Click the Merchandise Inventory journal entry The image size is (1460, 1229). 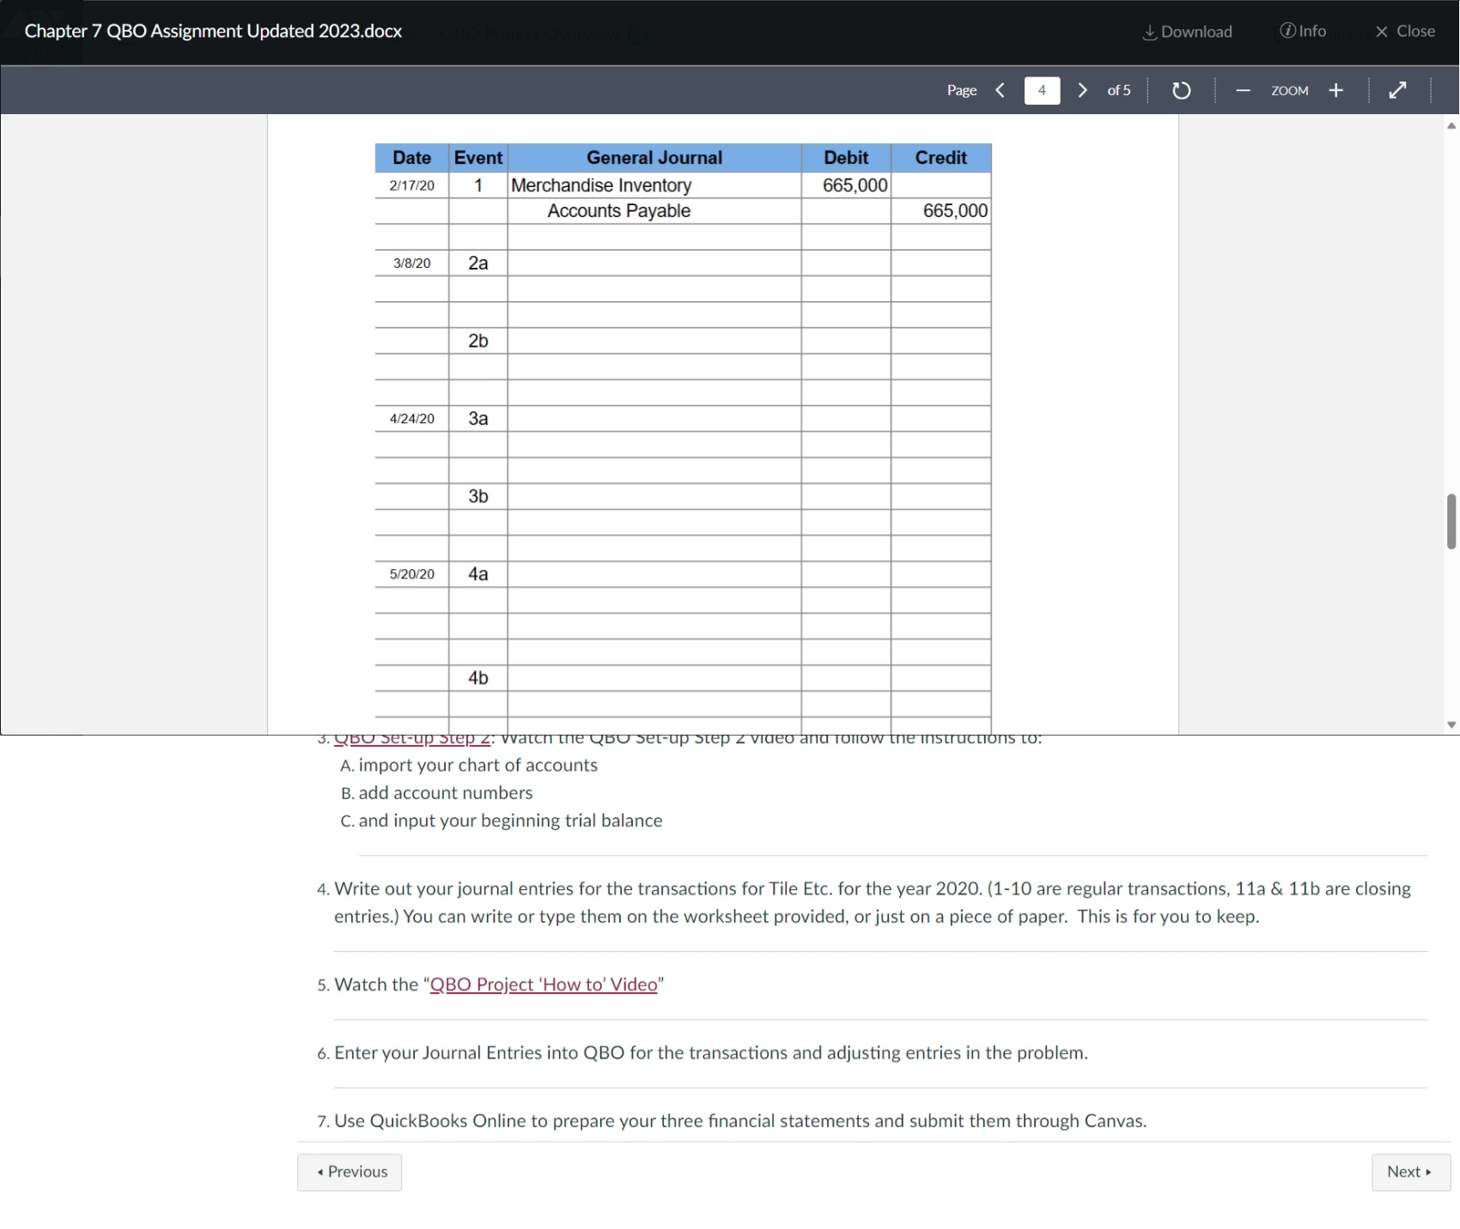[601, 185]
